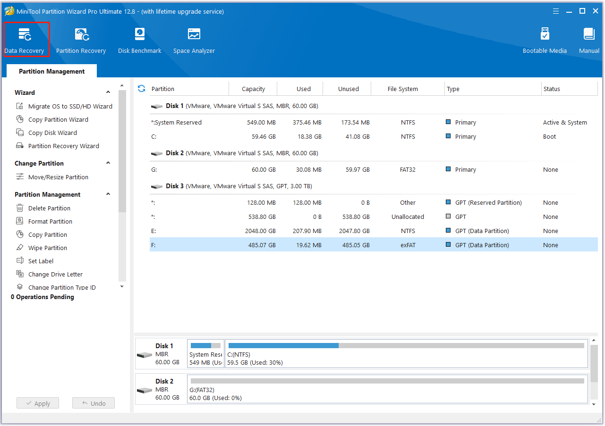Select the Wipe Partition option

pos(47,248)
